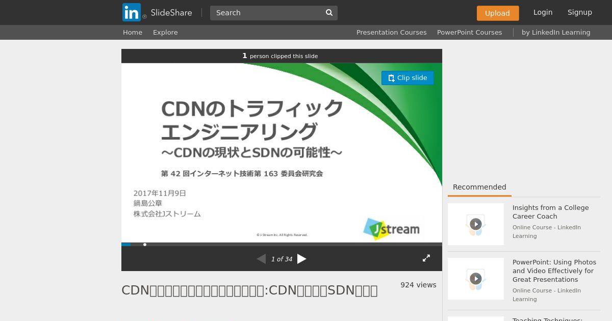Image resolution: width=612 pixels, height=321 pixels.
Task: Click the Jstream logo on the slide
Action: coord(391,229)
